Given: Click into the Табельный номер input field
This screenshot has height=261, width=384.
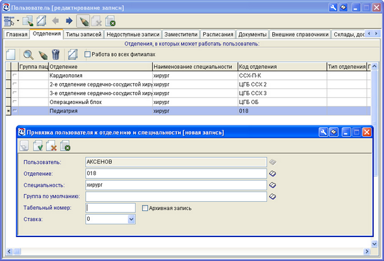Looking at the screenshot, I should [111, 208].
